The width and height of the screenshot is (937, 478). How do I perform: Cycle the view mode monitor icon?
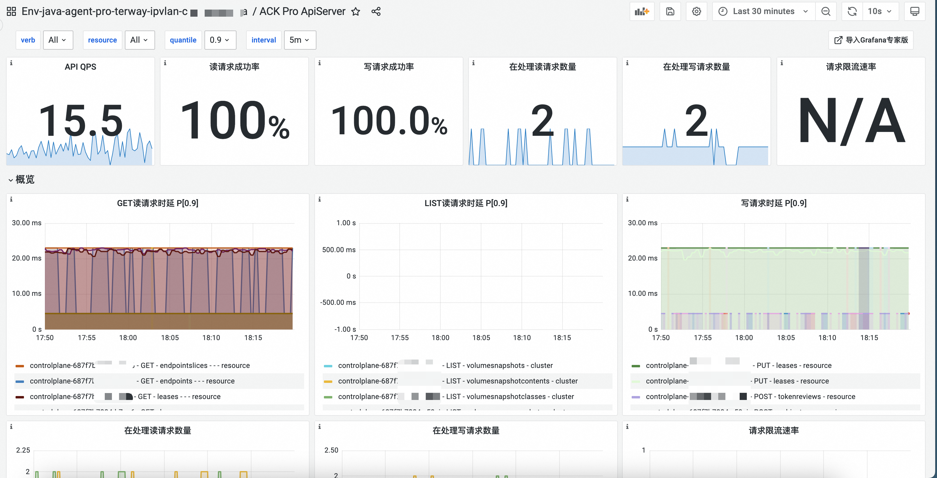click(915, 11)
